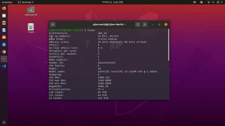Click the 'NUMA node(s):' label
Image resolution: width=225 pixels, height=126 pixels.
(x=58, y=60)
